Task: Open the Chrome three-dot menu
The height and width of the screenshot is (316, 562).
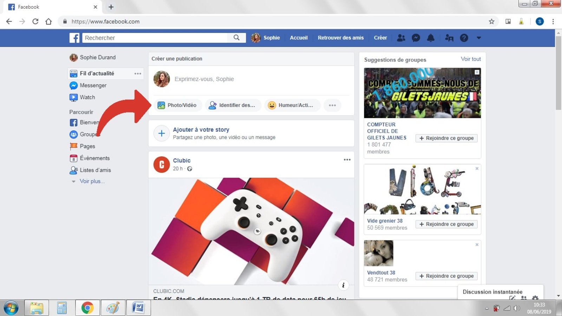Action: pos(553,21)
